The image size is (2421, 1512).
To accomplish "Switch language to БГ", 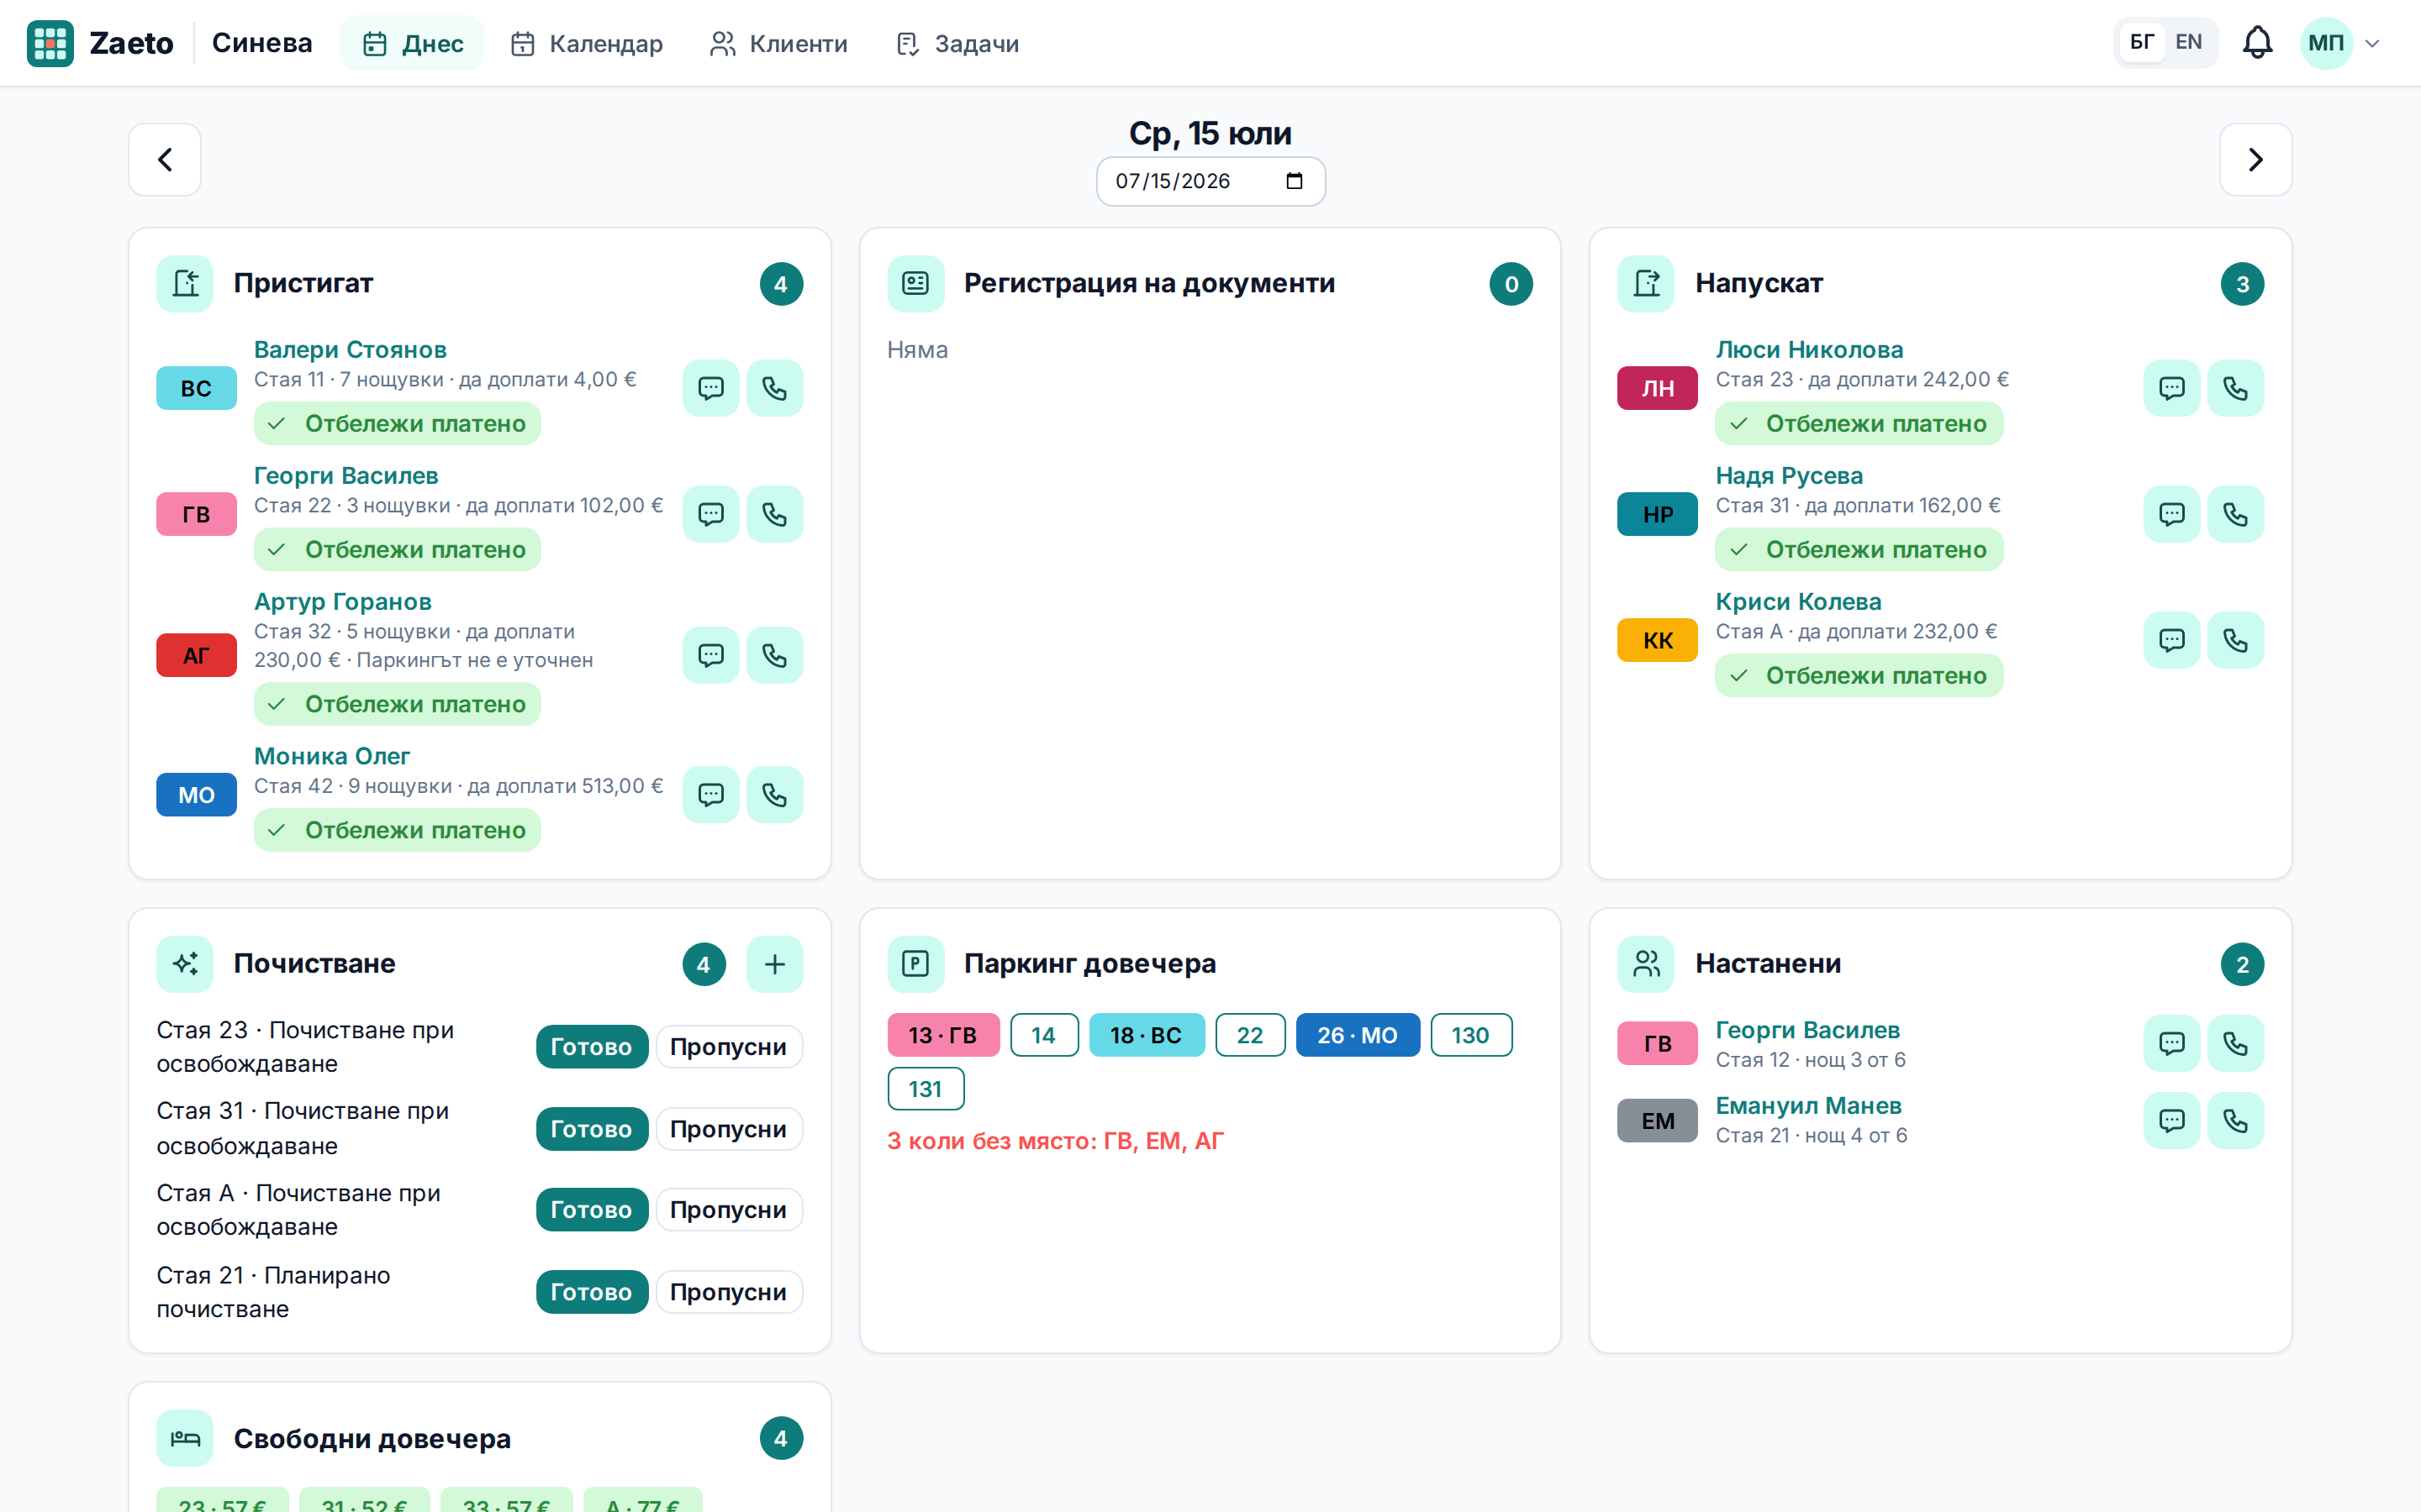I will [2141, 43].
